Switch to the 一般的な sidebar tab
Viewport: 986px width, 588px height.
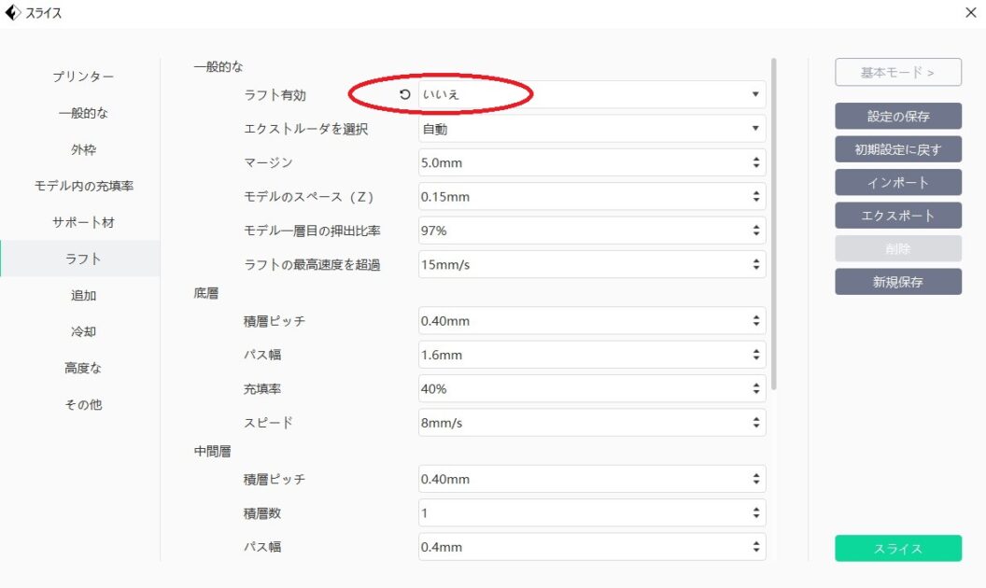pyautogui.click(x=83, y=113)
